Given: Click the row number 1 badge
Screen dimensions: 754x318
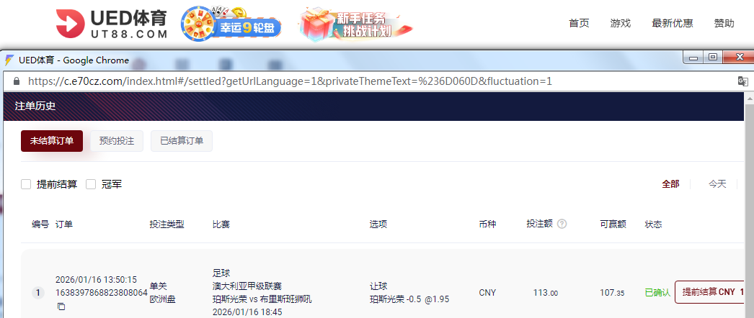Looking at the screenshot, I should coord(38,293).
